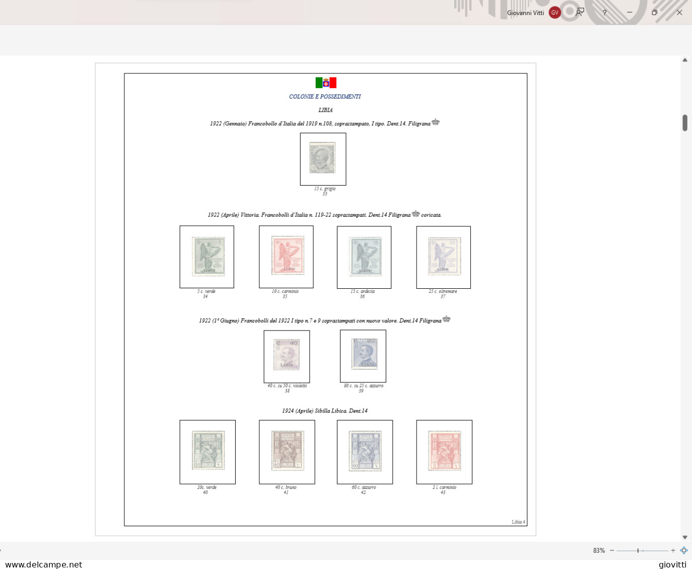Click scroll up arrow on vertical scrollbar

pyautogui.click(x=685, y=60)
